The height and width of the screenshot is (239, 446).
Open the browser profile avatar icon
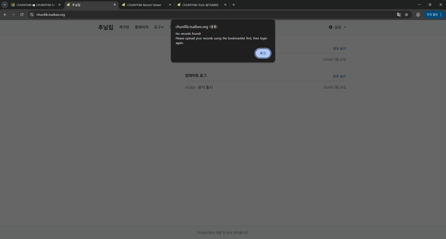pos(418,14)
